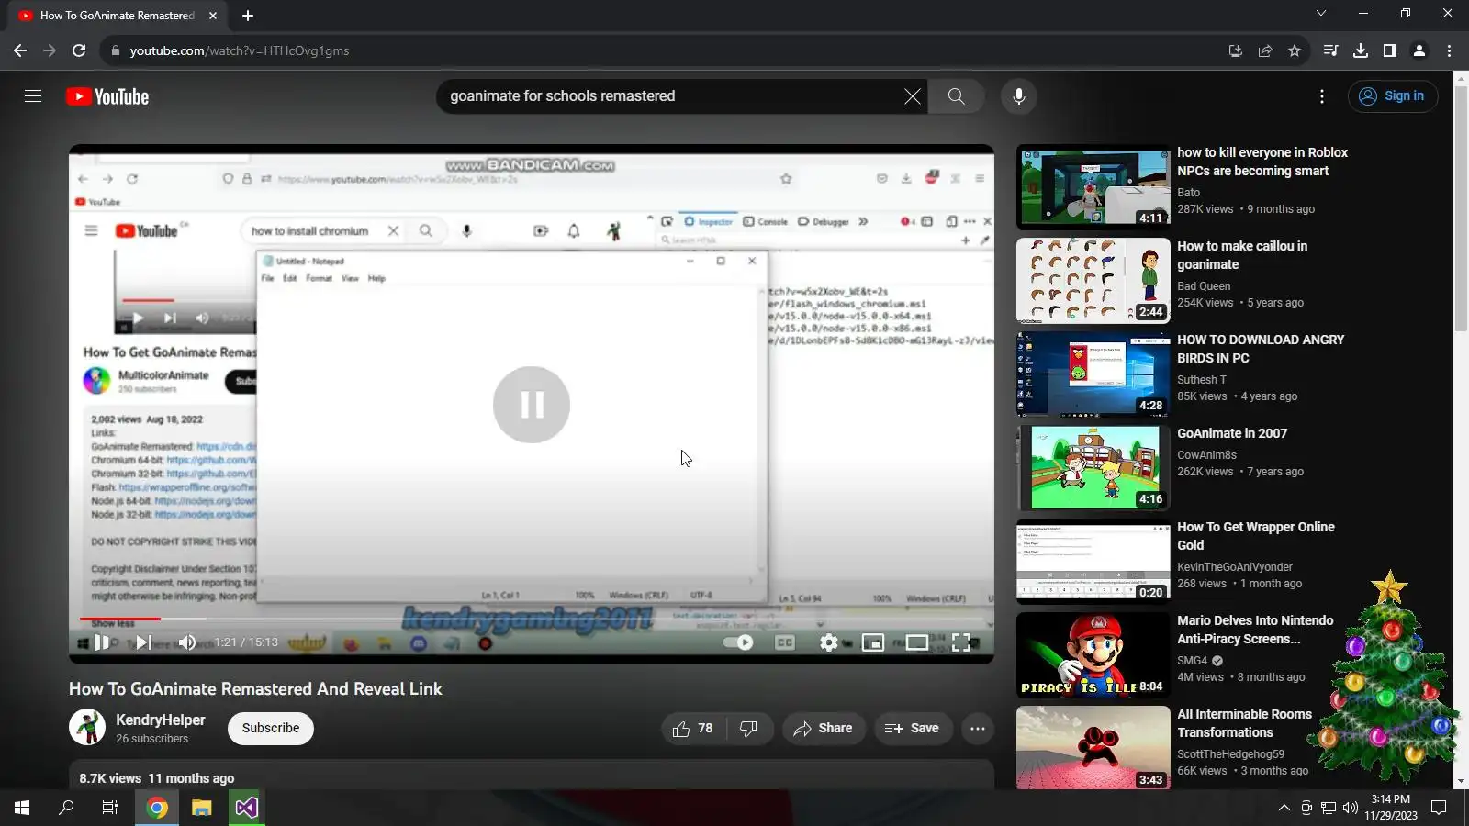Image resolution: width=1469 pixels, height=826 pixels.
Task: Go to the YouTube home logo
Action: (107, 96)
